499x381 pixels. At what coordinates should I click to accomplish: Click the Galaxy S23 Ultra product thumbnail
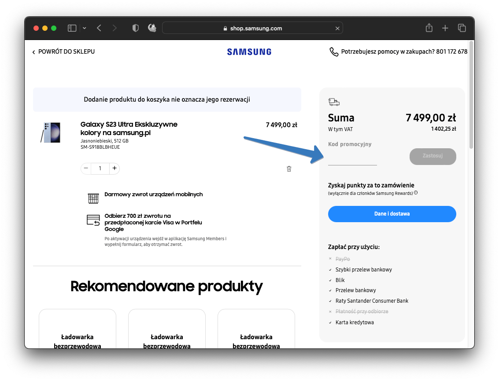(x=51, y=132)
